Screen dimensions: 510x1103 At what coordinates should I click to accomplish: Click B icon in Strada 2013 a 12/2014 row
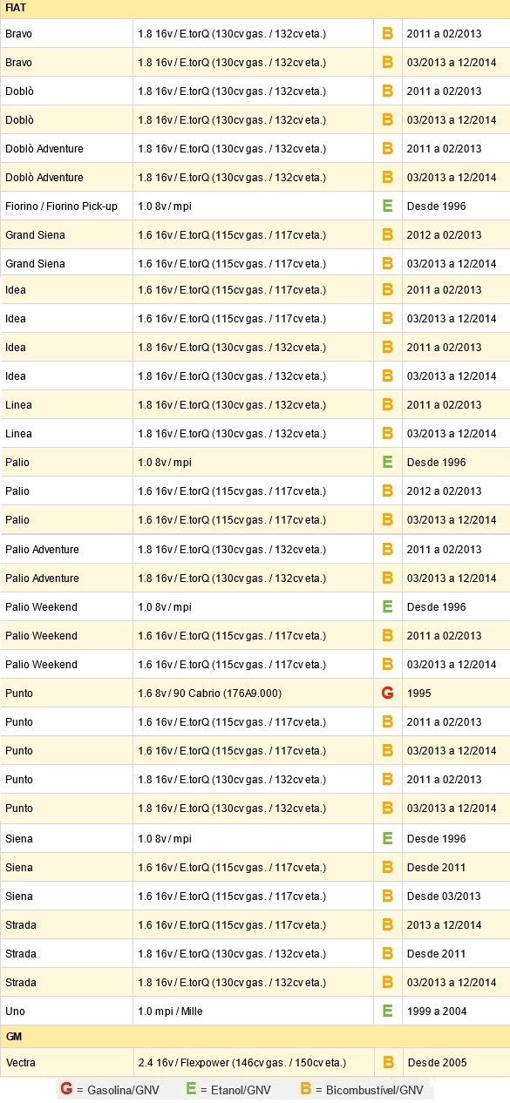coord(387,925)
